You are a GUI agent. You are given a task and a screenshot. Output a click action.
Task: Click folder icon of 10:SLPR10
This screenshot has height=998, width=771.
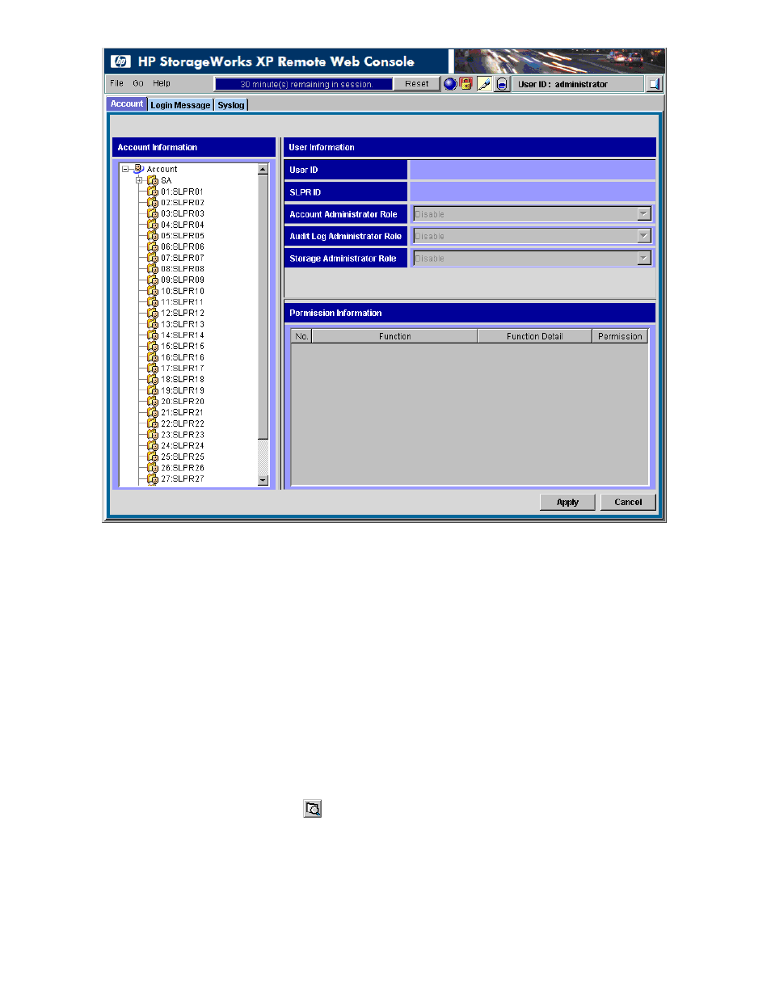(x=153, y=291)
